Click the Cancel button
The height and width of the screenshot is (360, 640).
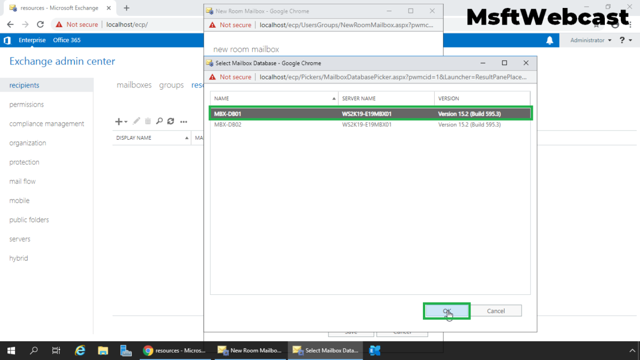point(496,310)
